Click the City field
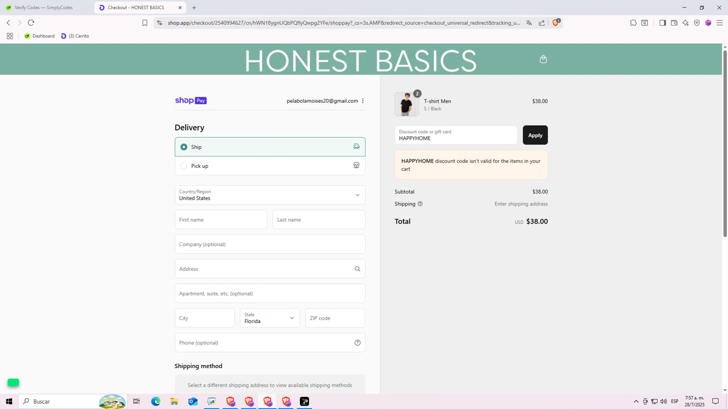Image resolution: width=728 pixels, height=409 pixels. [204, 318]
